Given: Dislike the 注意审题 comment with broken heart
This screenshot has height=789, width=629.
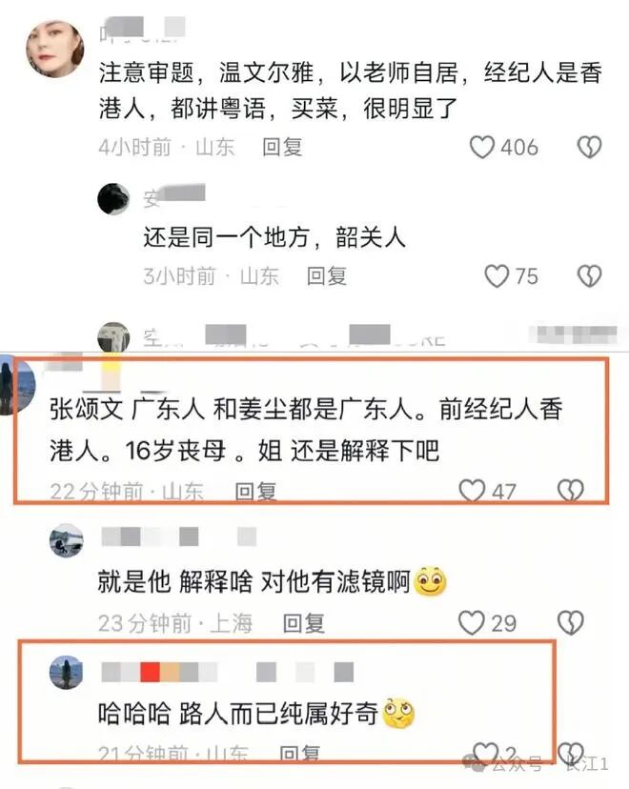Looking at the screenshot, I should [x=589, y=148].
